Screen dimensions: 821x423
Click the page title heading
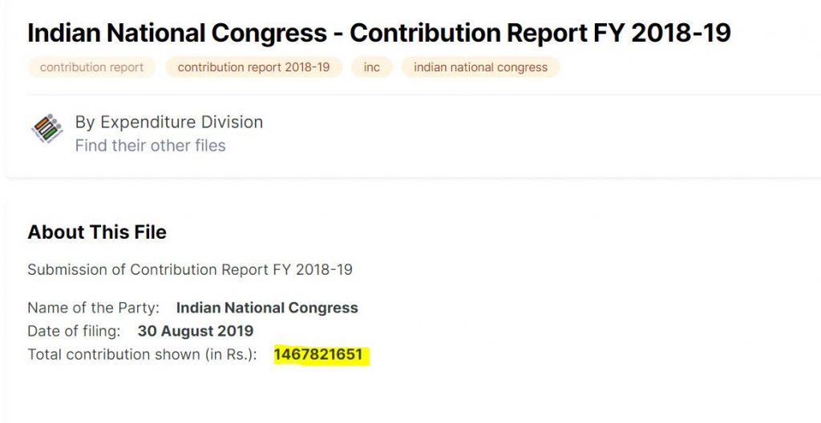(378, 33)
